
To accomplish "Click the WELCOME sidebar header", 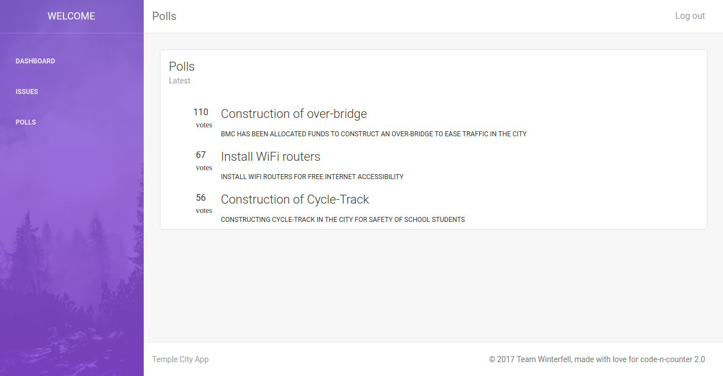I will click(71, 16).
